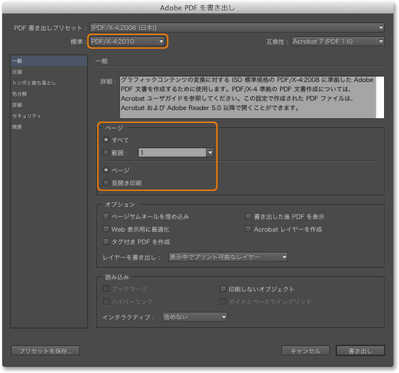Click the 範囲 page range input field
Viewport: 399px width, 373px height.
tap(172, 152)
